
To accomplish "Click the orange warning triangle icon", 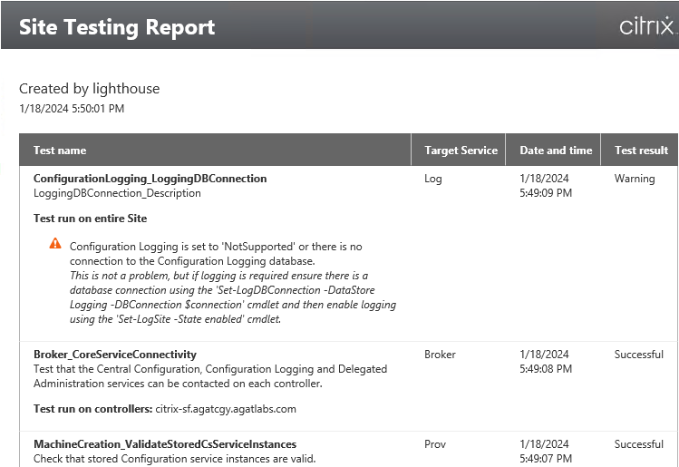I will (x=55, y=243).
